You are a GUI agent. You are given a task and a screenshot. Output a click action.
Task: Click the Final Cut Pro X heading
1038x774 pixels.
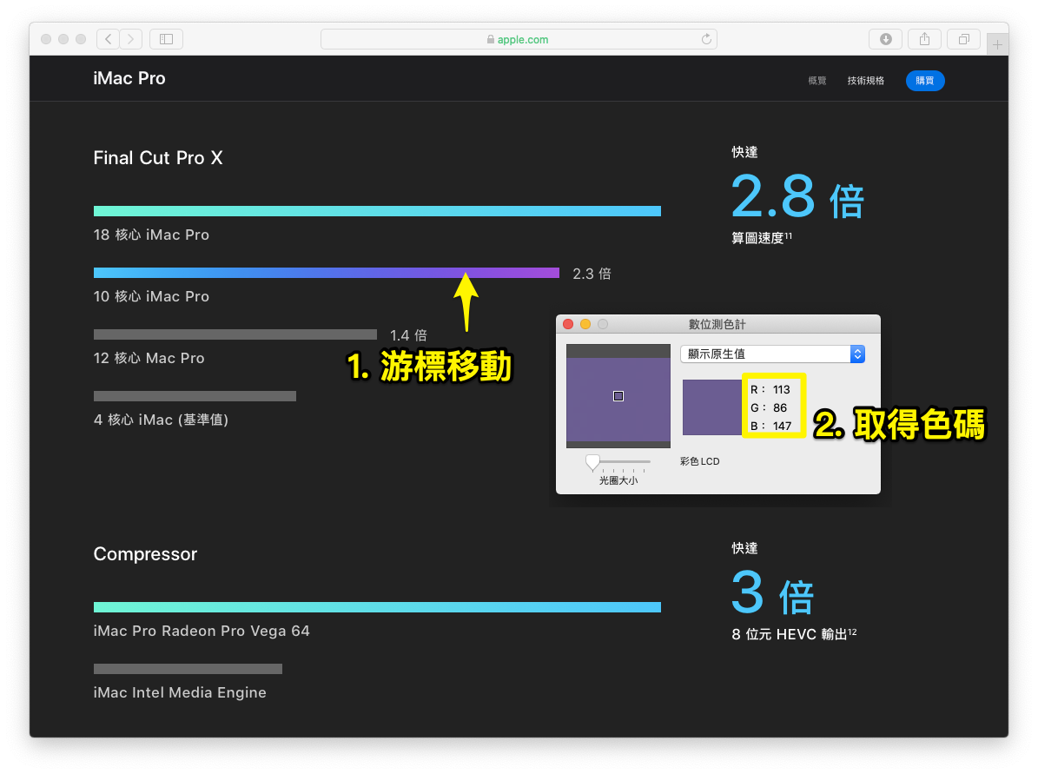(158, 157)
